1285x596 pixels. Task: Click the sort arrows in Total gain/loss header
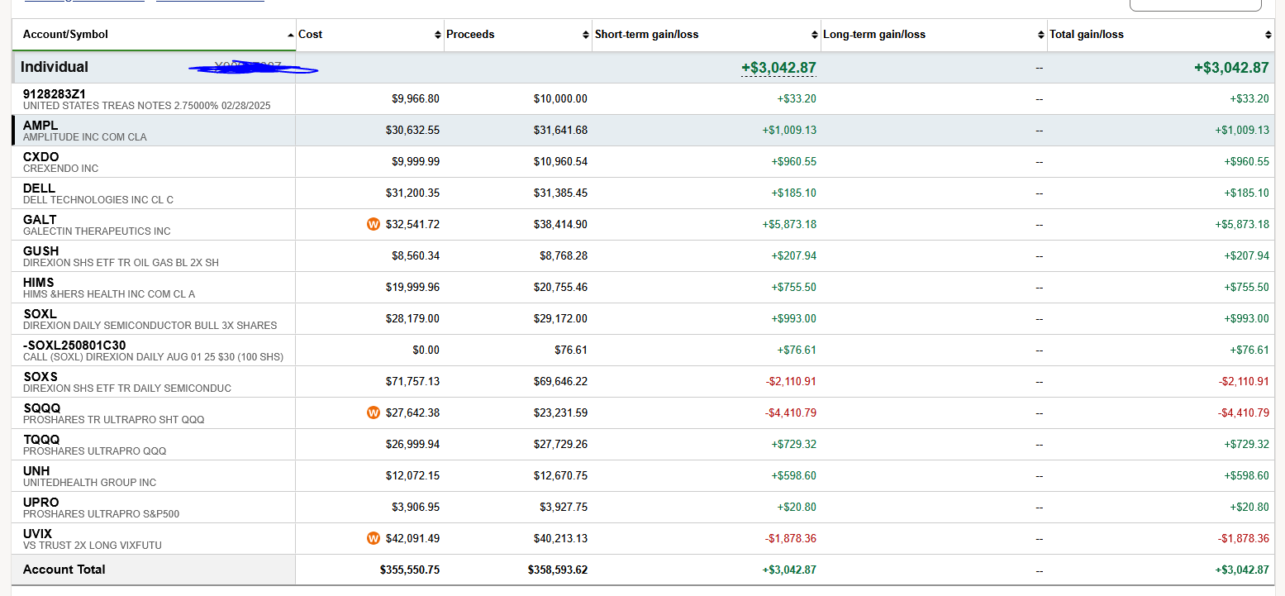[1268, 35]
